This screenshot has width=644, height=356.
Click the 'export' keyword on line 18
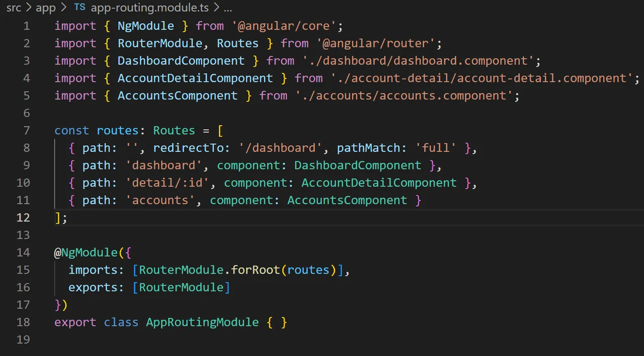75,322
